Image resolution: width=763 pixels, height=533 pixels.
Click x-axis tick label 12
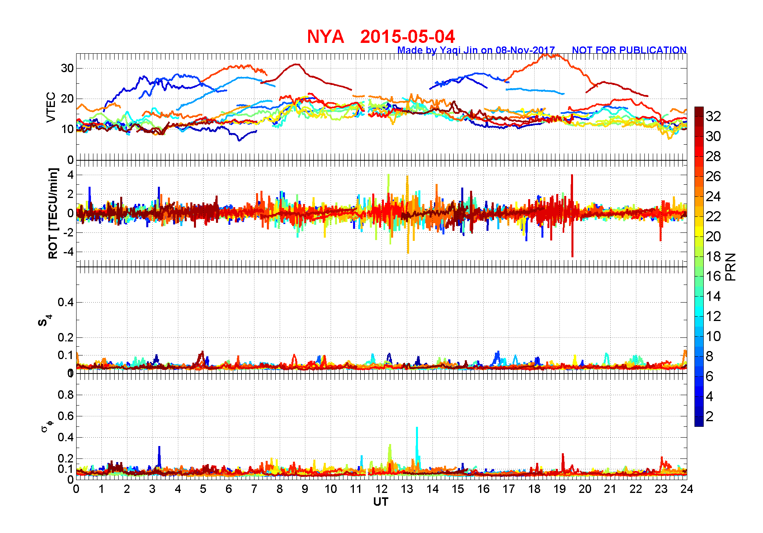381,489
